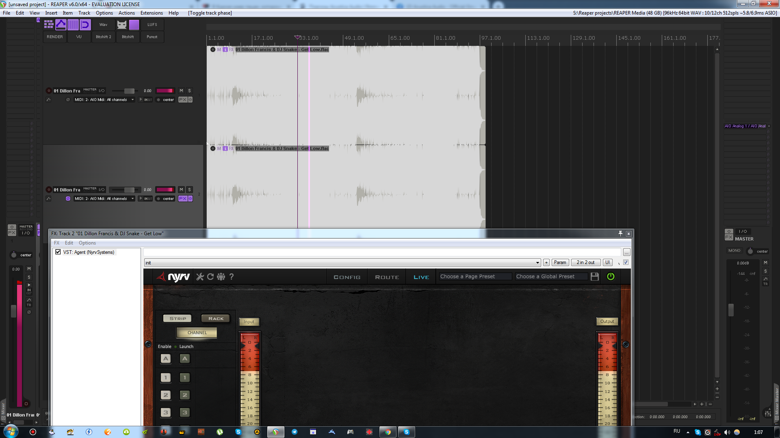
Task: Click the floppy disk save preset icon
Action: coord(595,277)
